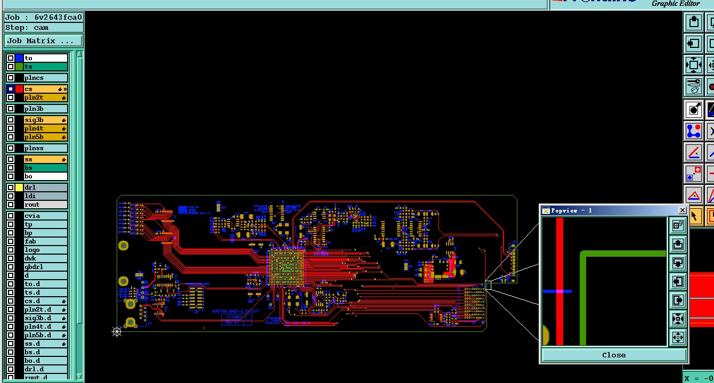The width and height of the screenshot is (714, 383).
Task: Click the Popview detach window icon
Action: pos(678,226)
